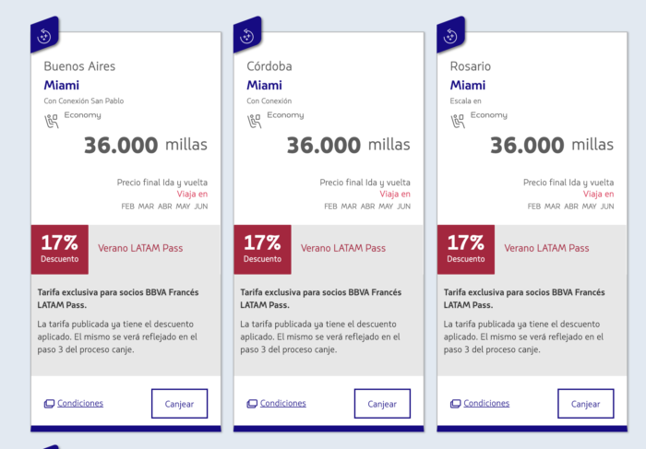Click the 17% Descuento badge on Buenos Aires card
The height and width of the screenshot is (449, 646).
(x=59, y=249)
